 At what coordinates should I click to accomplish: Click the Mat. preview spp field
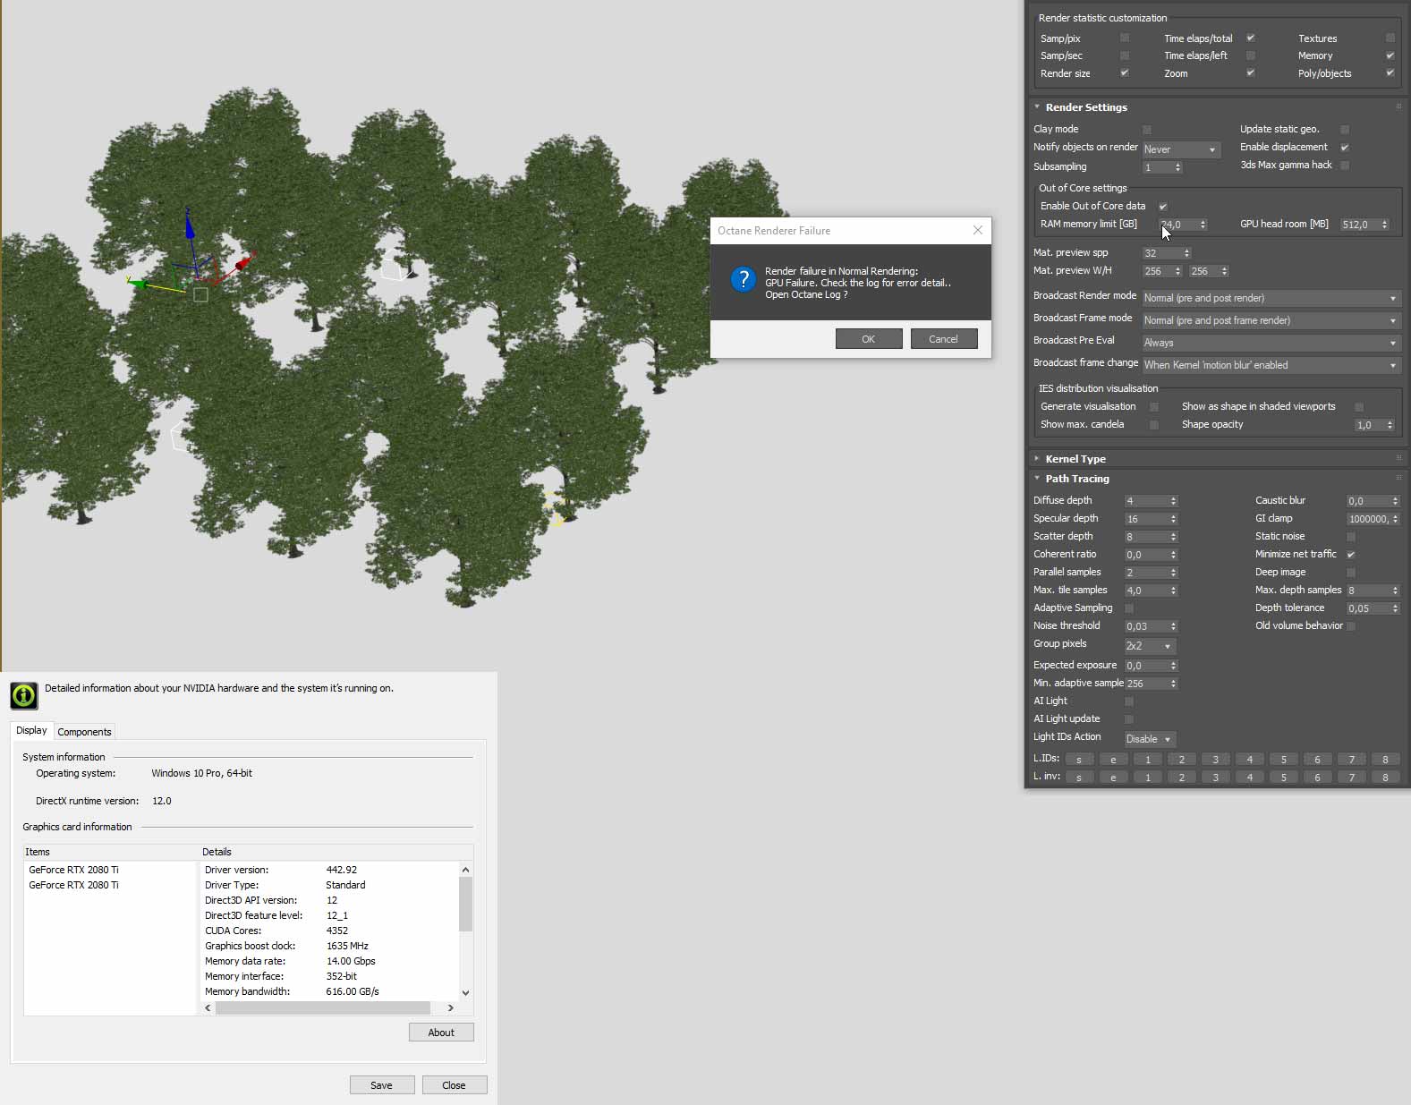(x=1161, y=253)
